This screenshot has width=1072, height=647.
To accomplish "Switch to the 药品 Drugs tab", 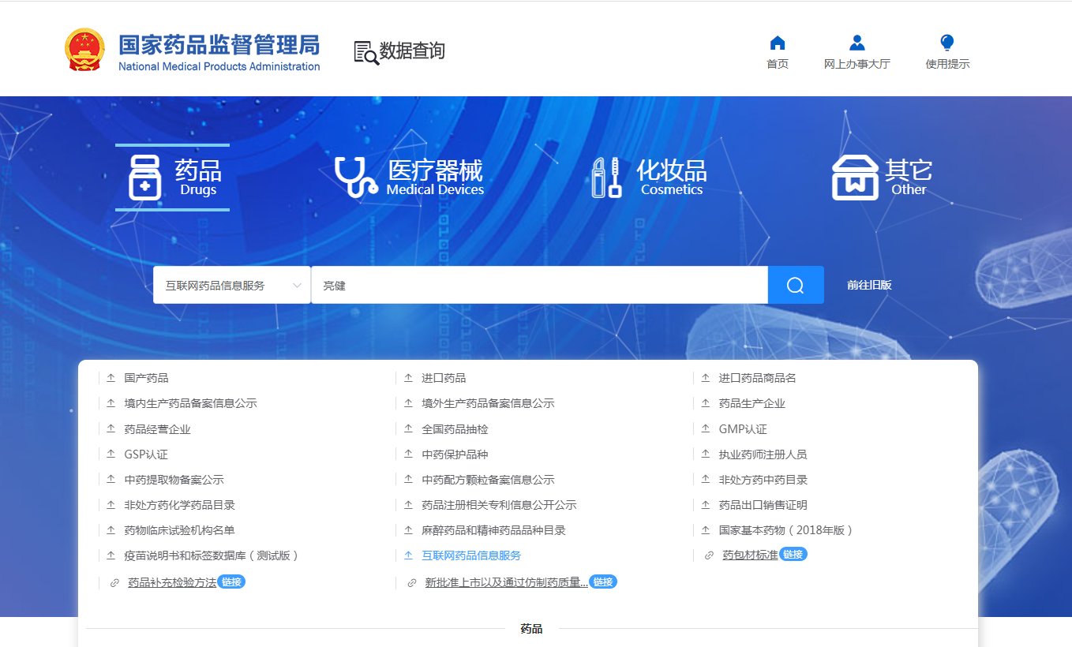I will point(173,178).
